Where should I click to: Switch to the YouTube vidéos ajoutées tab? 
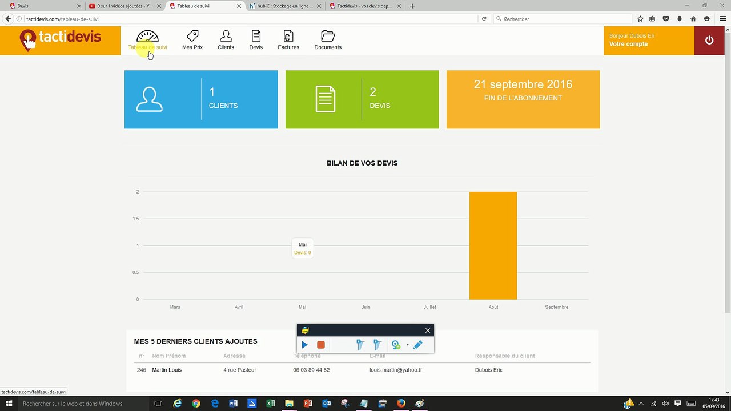coord(124,6)
